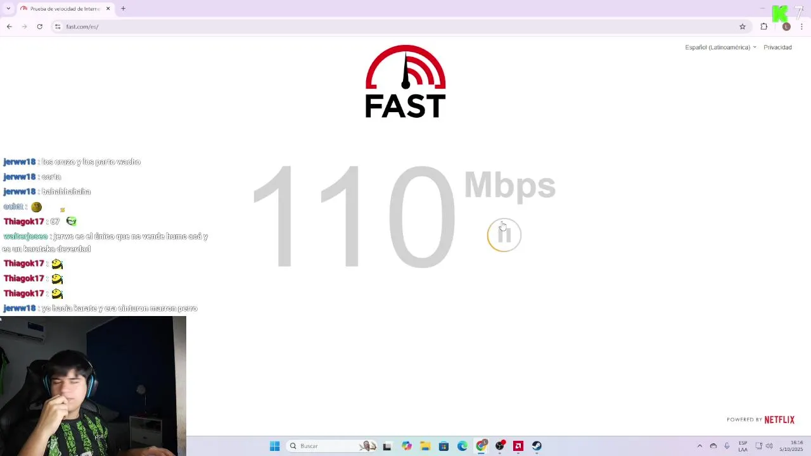Click the walterjoseo username in chat
Viewport: 811px width, 456px height.
(25, 236)
